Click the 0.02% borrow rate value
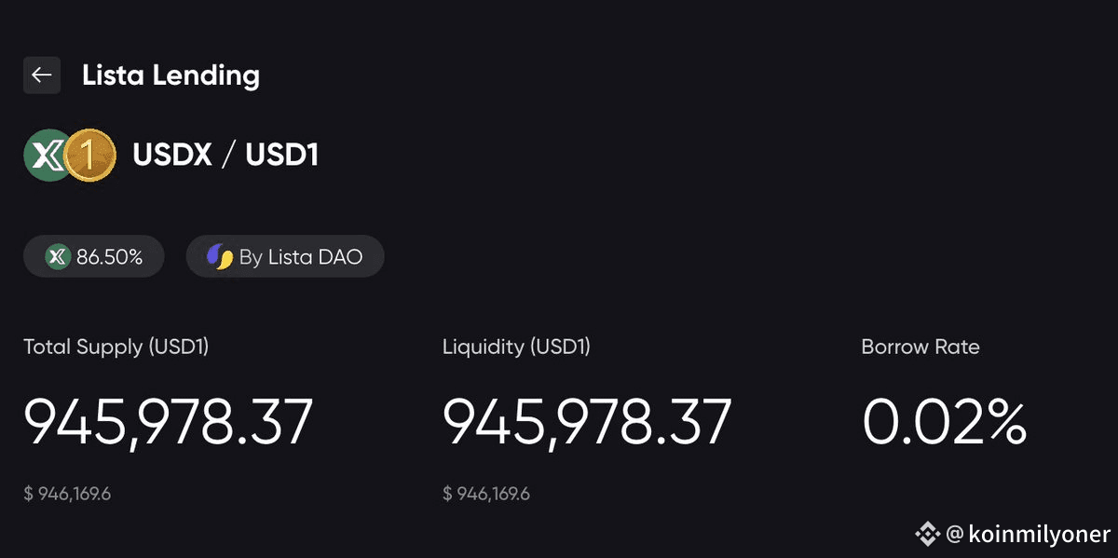The image size is (1118, 558). click(944, 422)
